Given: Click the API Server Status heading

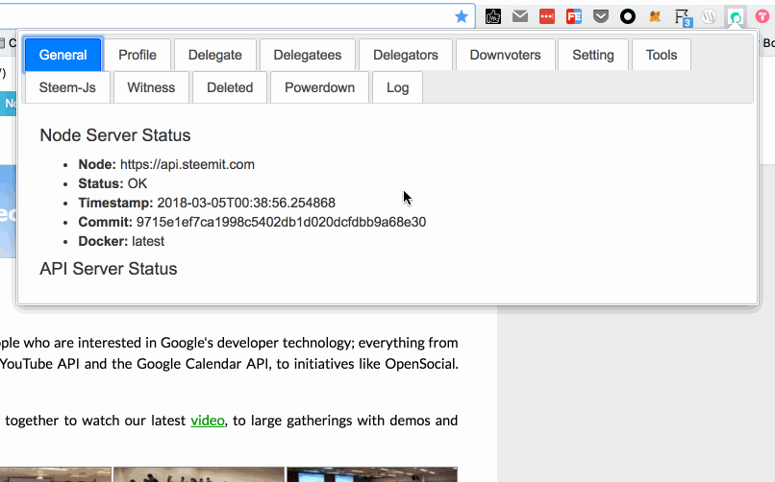Looking at the screenshot, I should click(x=109, y=269).
